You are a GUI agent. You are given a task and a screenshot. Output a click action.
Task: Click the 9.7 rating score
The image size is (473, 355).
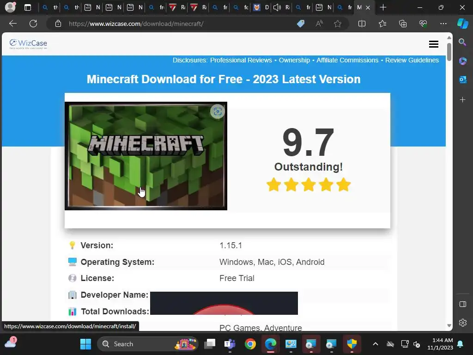[308, 142]
